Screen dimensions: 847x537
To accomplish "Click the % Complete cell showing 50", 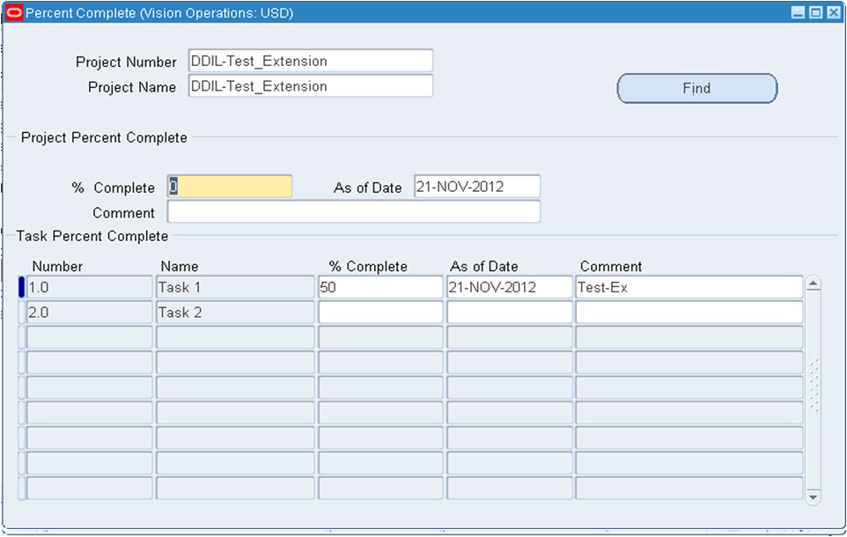I will pos(380,286).
